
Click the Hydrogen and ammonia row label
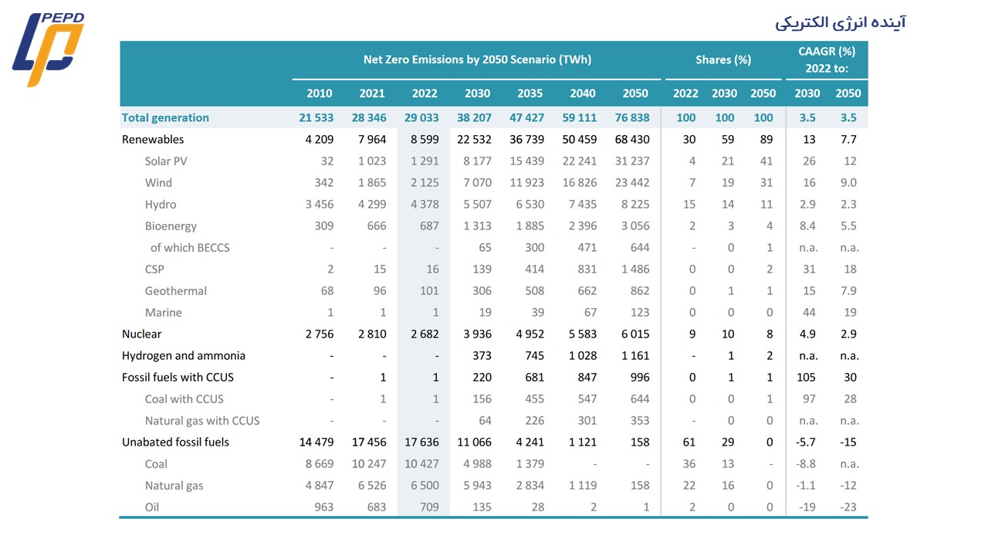pyautogui.click(x=184, y=355)
